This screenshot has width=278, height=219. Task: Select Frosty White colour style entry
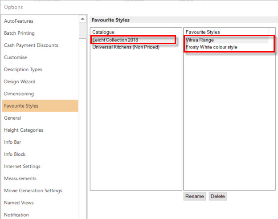tap(227, 47)
